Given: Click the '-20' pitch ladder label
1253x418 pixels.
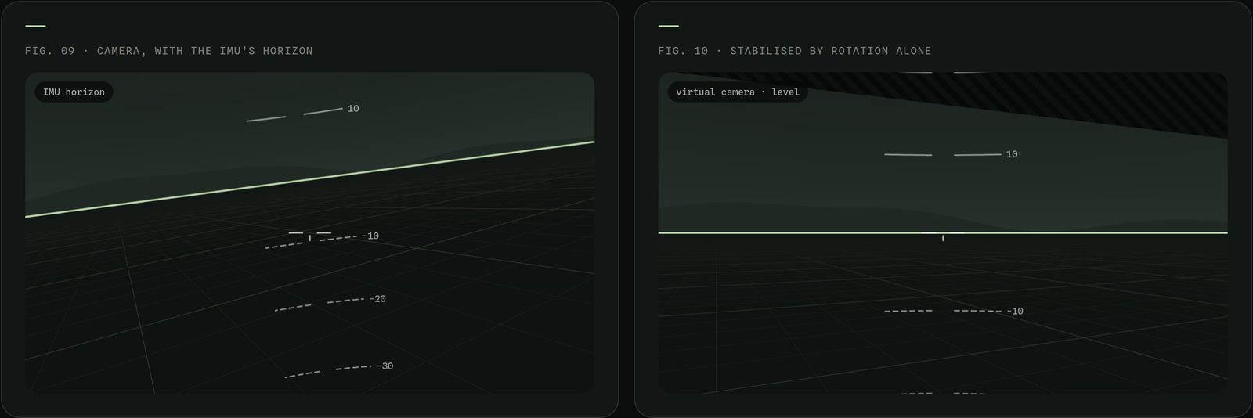Looking at the screenshot, I should point(377,299).
